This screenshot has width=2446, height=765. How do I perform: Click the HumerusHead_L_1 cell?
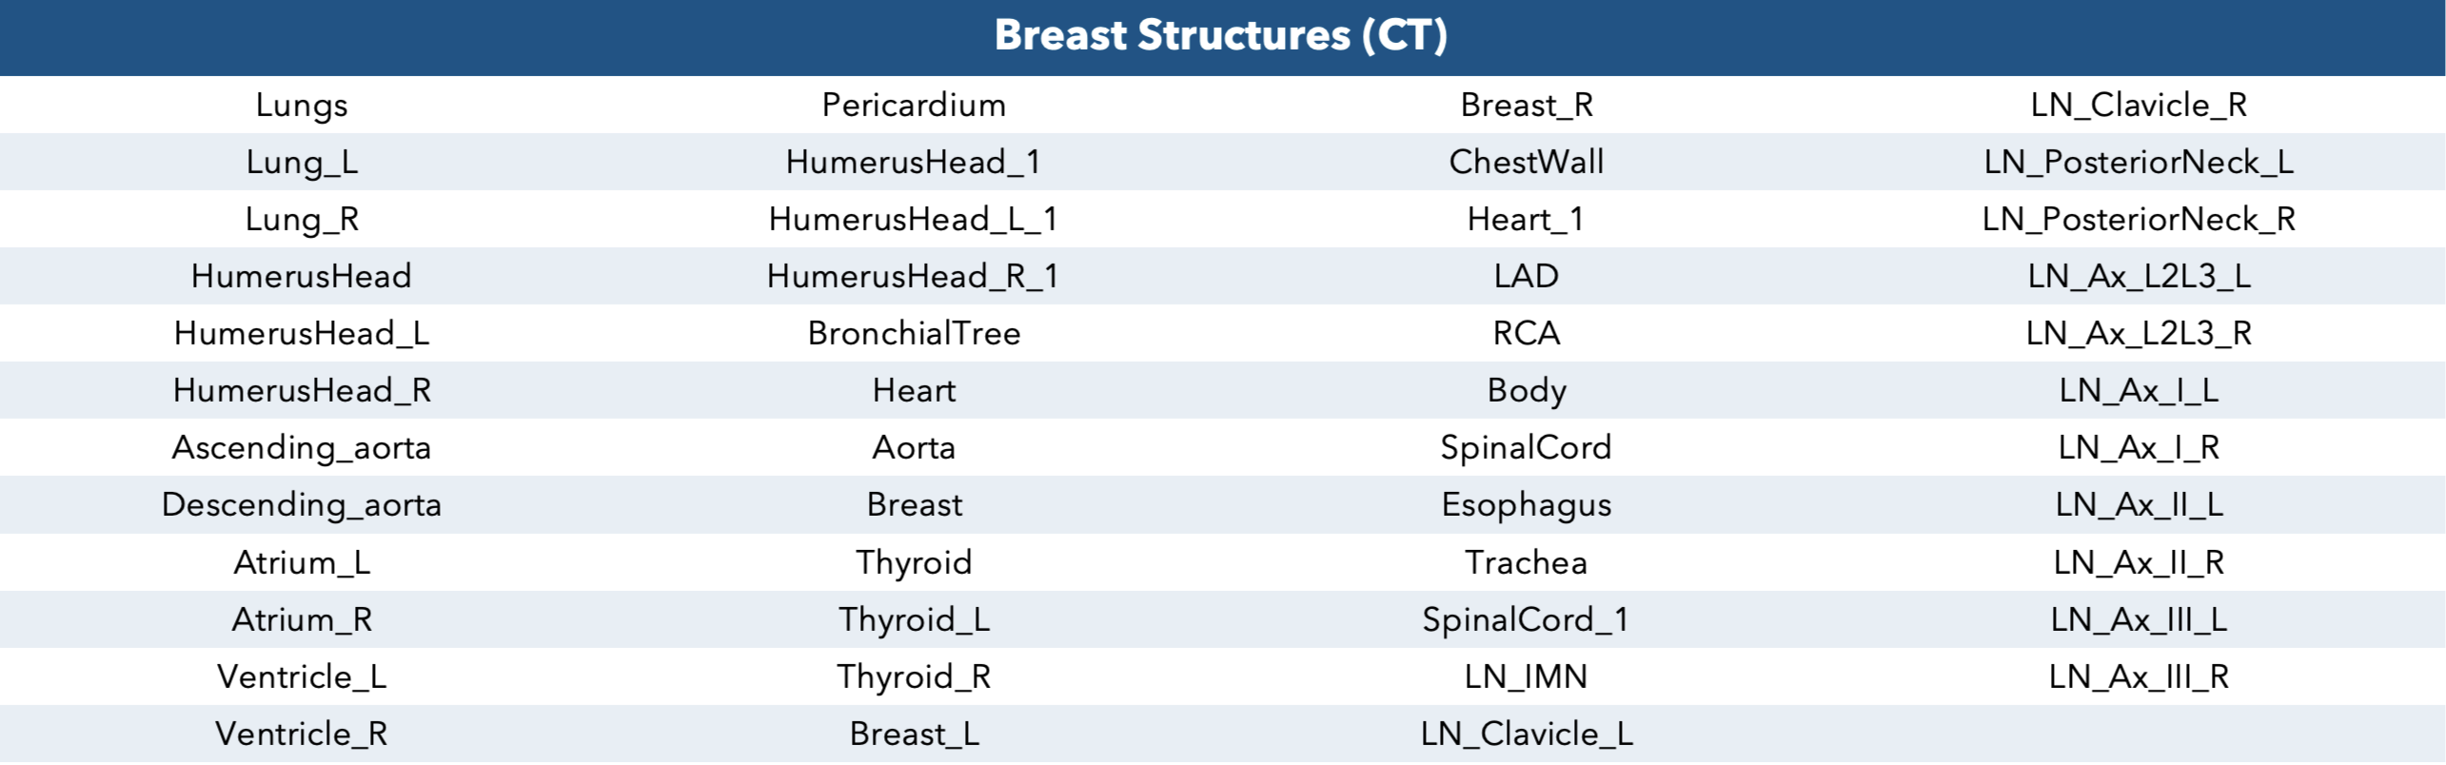click(914, 220)
